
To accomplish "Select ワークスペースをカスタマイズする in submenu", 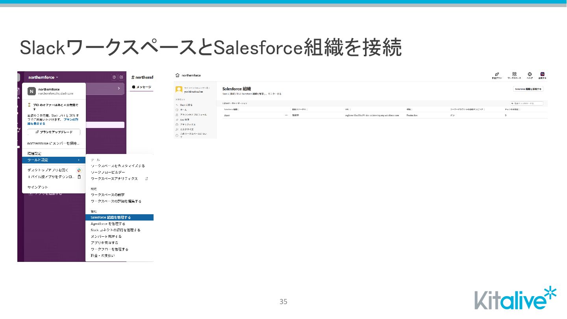I will [118, 166].
